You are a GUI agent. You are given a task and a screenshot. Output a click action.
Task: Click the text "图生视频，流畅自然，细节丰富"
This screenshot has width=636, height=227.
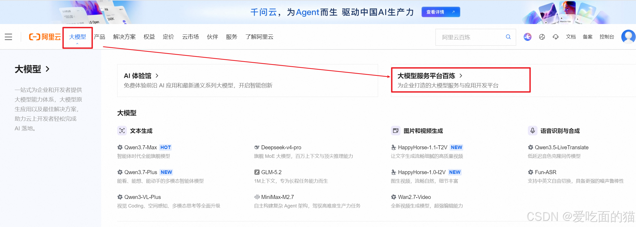click(425, 181)
